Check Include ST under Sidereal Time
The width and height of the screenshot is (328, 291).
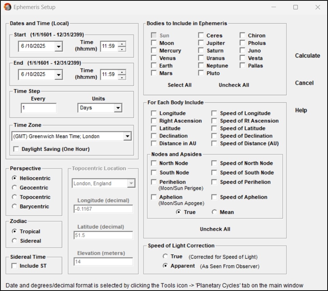click(x=14, y=265)
